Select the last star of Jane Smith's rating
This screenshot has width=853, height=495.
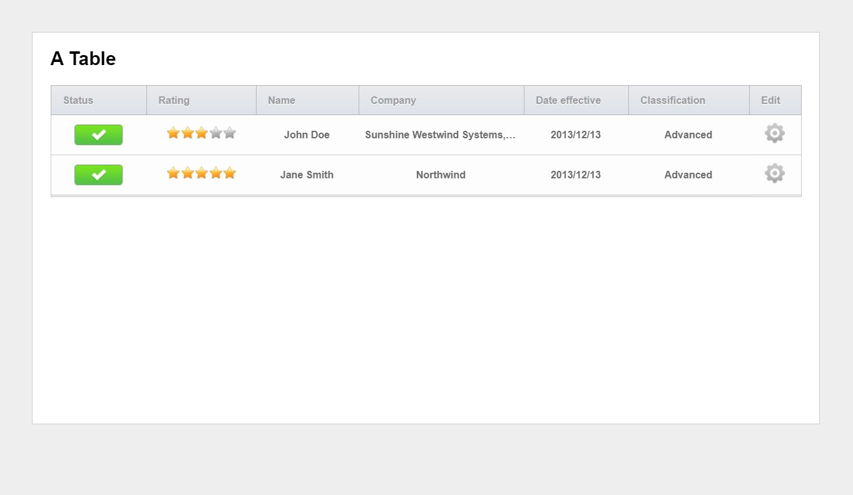point(229,173)
